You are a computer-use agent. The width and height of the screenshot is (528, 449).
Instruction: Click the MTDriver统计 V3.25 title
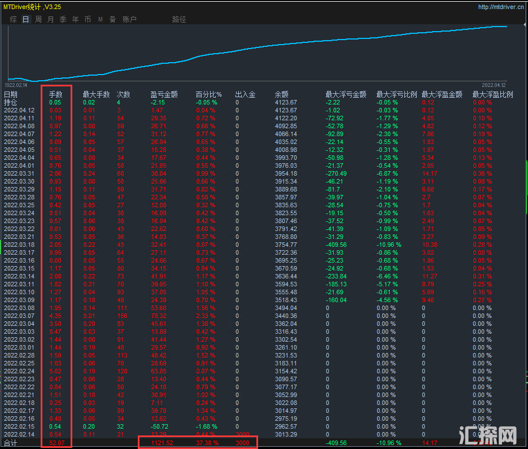click(32, 7)
